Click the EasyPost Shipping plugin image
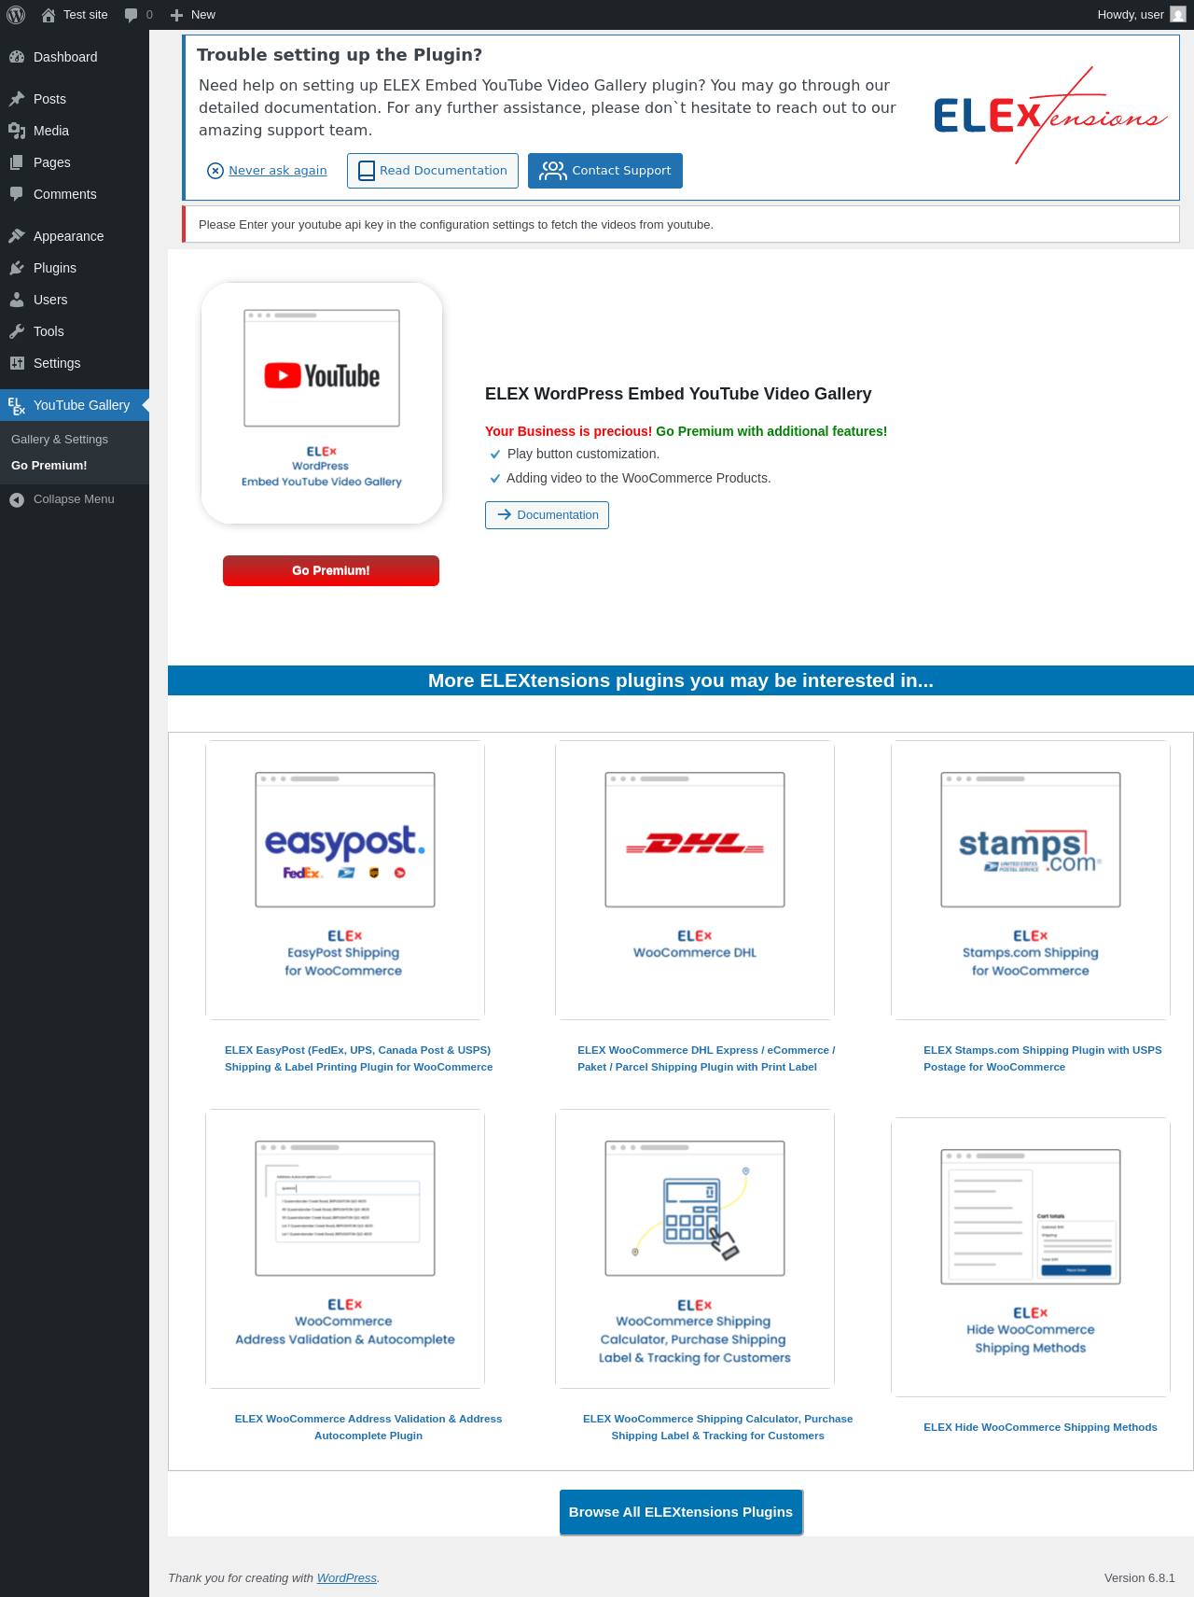 (345, 880)
